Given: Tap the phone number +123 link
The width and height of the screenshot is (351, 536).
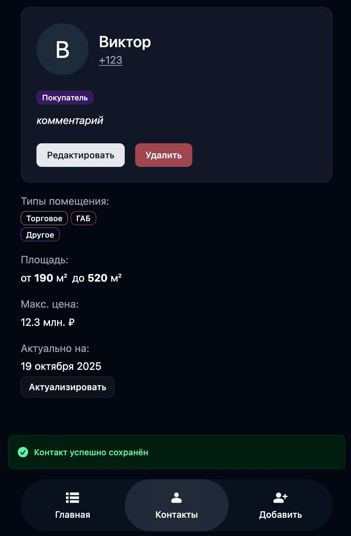Looking at the screenshot, I should click(x=110, y=60).
